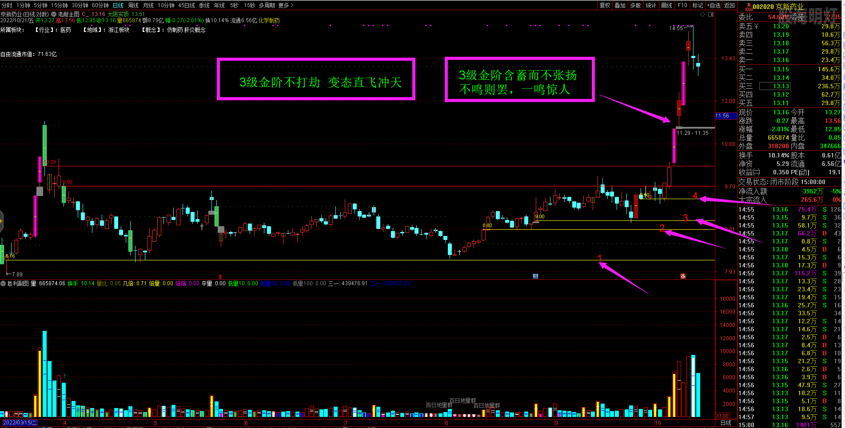Select the 15秒 period tab
The image size is (845, 428).
(249, 5)
